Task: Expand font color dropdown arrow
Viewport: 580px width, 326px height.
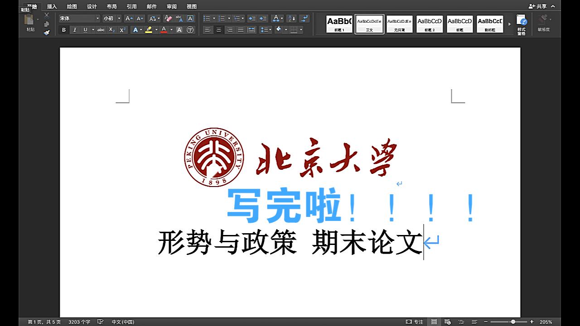Action: 171,30
